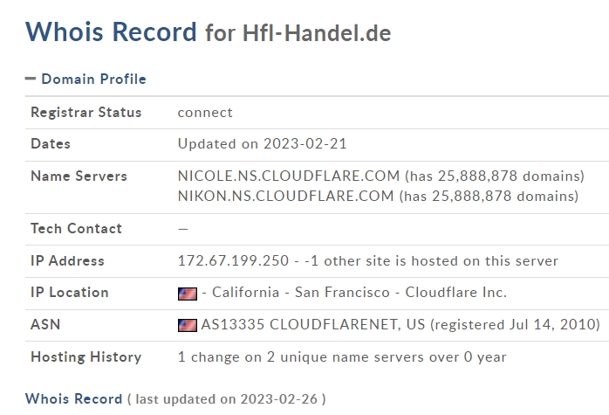This screenshot has width=609, height=415.
Task: Click the 'Name Servers' row label
Action: click(x=79, y=176)
